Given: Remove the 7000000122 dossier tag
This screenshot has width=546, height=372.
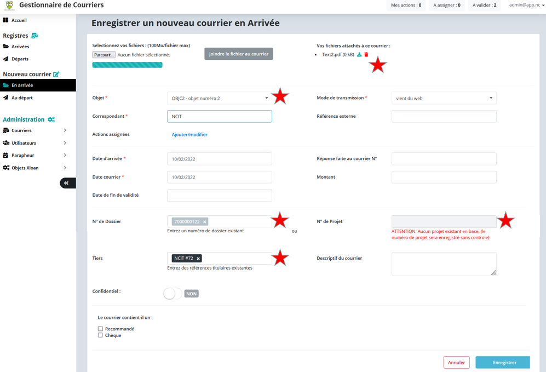Looking at the screenshot, I should [x=205, y=222].
